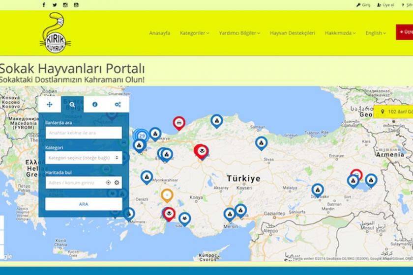Click the red marker on Black Sea coast

(x=179, y=123)
